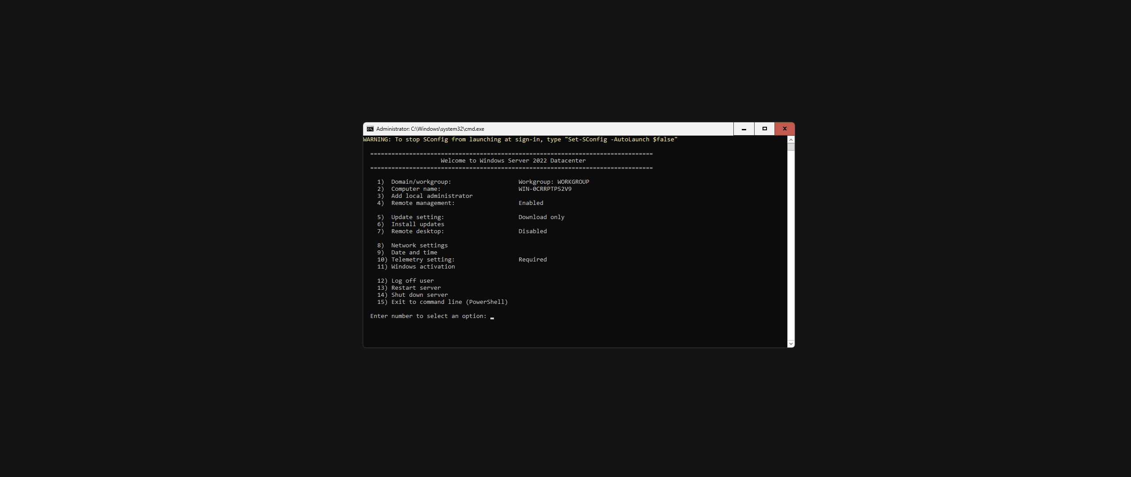The image size is (1131, 477).
Task: Click the empty scrollbar track area
Action: pos(791,243)
